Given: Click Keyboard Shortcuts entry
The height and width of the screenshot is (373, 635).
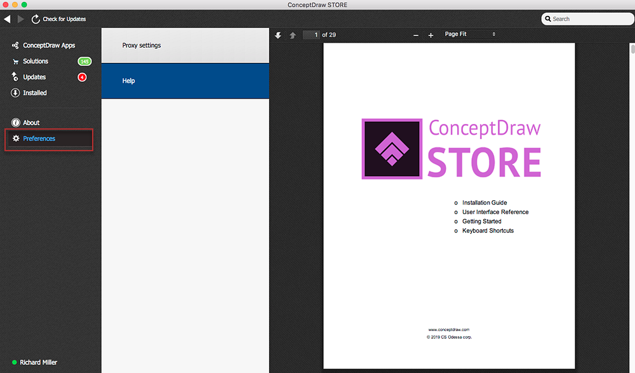Looking at the screenshot, I should [488, 231].
